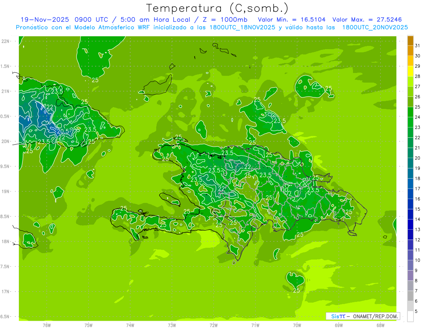Click the '22N' latitude axis label
This screenshot has width=427, height=330.
[5, 41]
